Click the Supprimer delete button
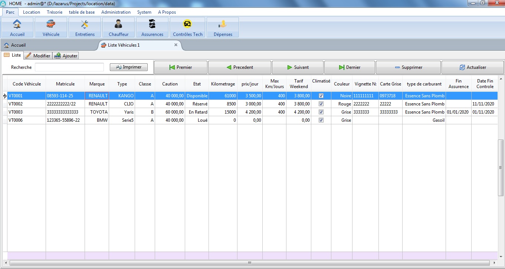 [408, 67]
